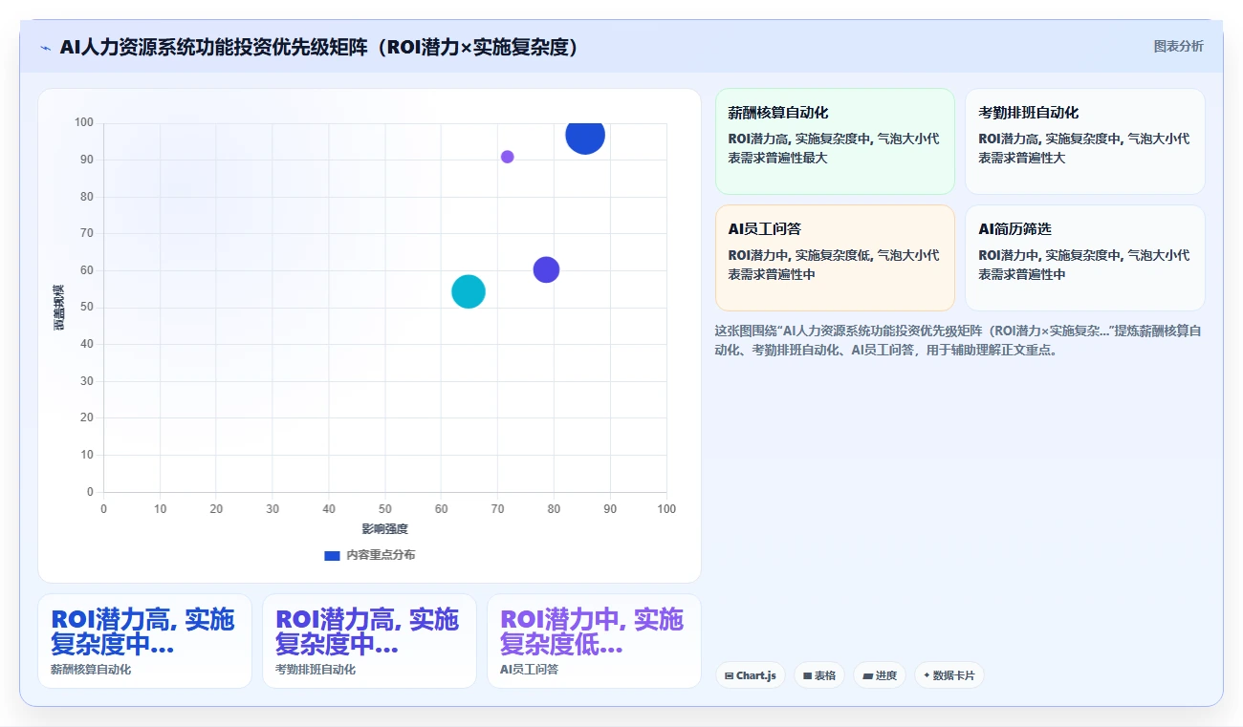
Task: Click the 数据卡片 tag
Action: pyautogui.click(x=949, y=675)
